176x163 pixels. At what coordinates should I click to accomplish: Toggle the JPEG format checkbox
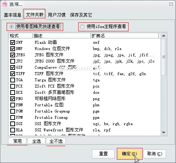12,55
